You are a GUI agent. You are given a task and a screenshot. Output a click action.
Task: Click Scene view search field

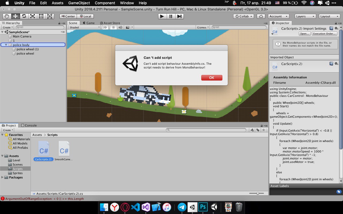pyautogui.click(x=239, y=27)
